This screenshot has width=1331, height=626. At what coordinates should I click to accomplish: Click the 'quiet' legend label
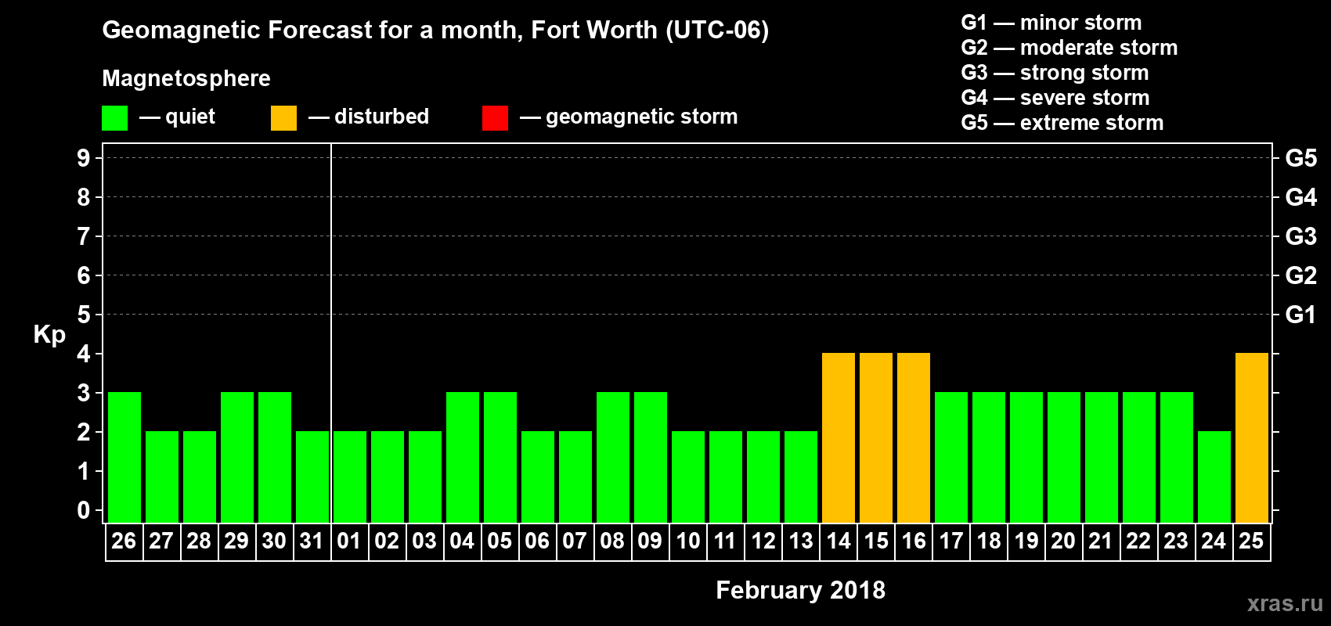(x=190, y=117)
